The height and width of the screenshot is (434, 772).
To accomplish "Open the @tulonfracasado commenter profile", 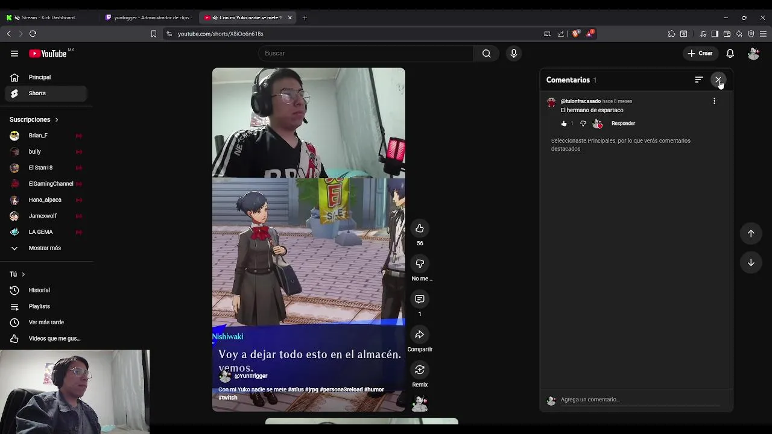I will (580, 101).
